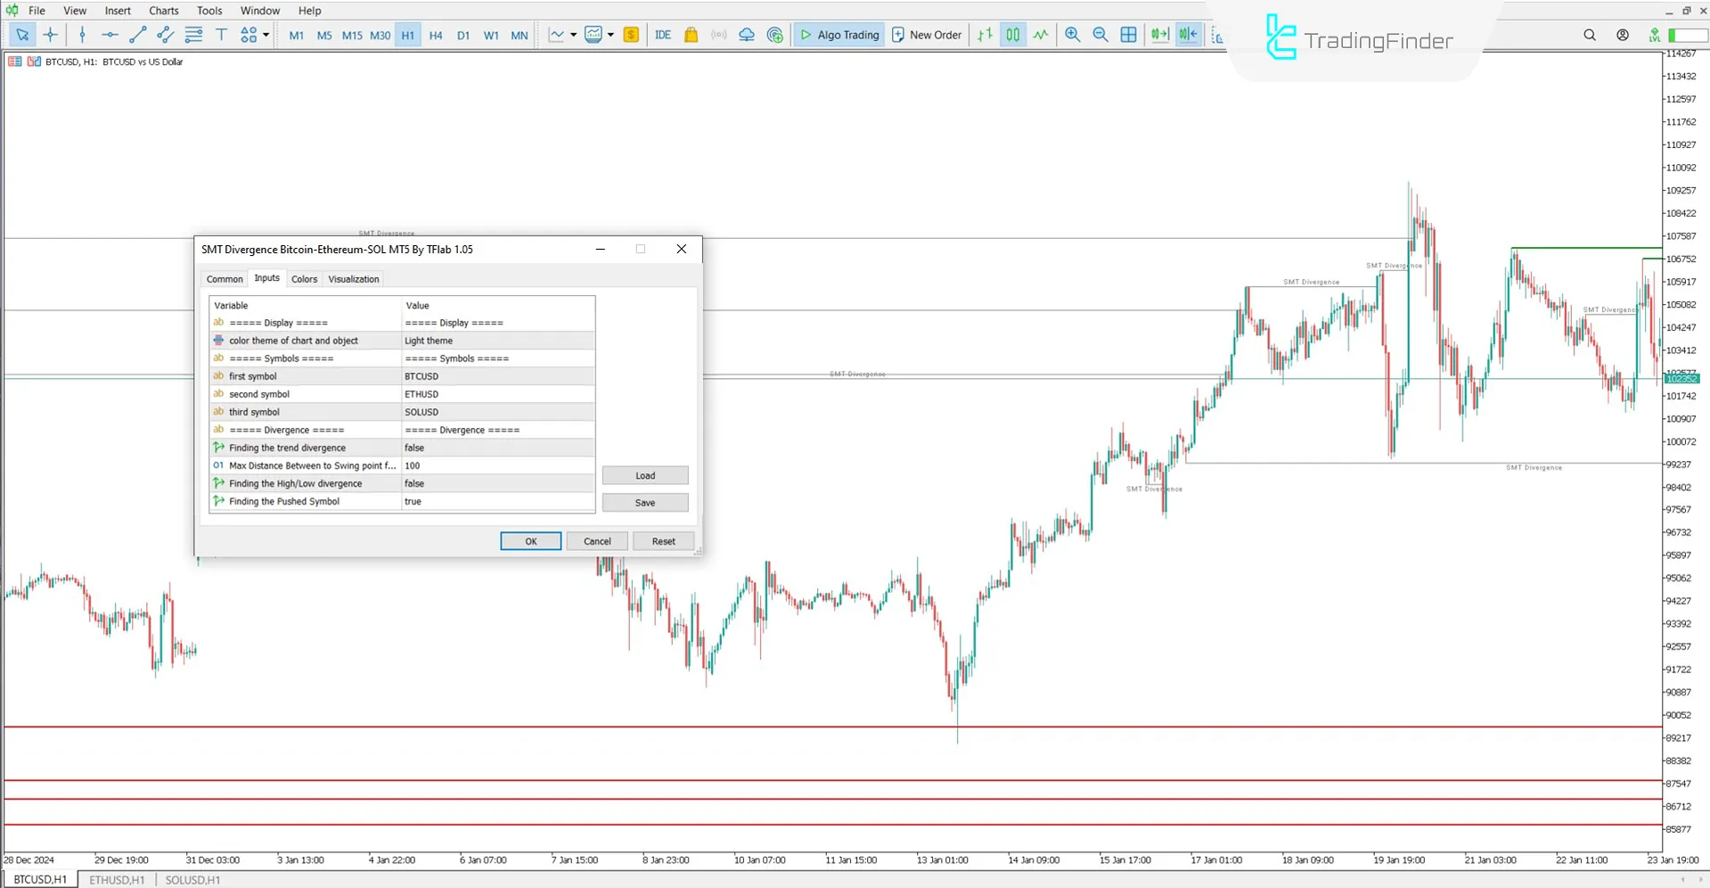1710x888 pixels.
Task: Edit second symbol value ETHUSD
Action: [498, 394]
